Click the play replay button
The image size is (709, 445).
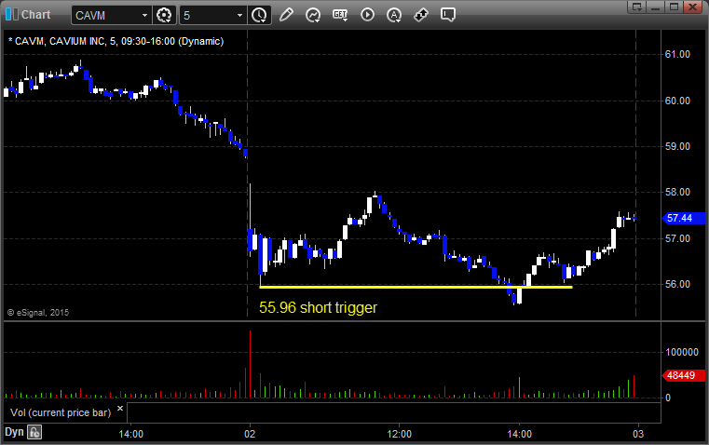(x=367, y=15)
